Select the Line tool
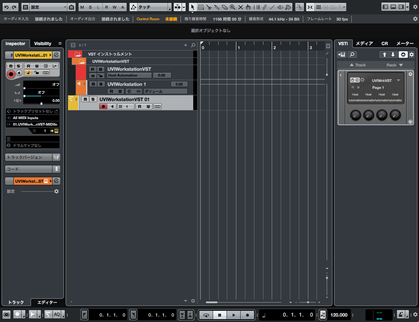 click(x=272, y=7)
